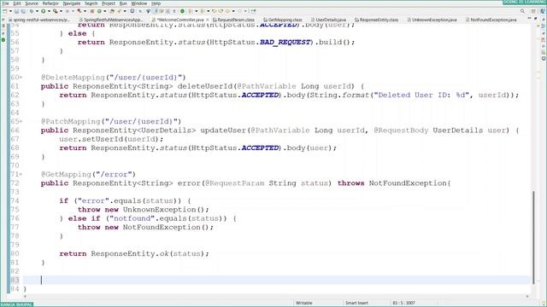
Task: Click the @GetMapping("/error") annotation
Action: coord(88,174)
